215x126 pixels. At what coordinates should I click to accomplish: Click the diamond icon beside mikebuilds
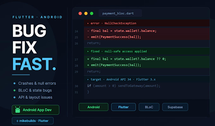coord(17,121)
